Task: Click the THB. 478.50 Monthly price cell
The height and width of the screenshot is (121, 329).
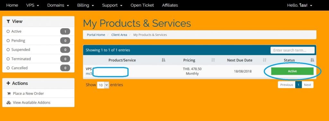Action: (192, 71)
